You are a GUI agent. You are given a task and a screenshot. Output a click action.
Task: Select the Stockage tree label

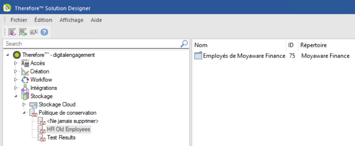click(41, 96)
